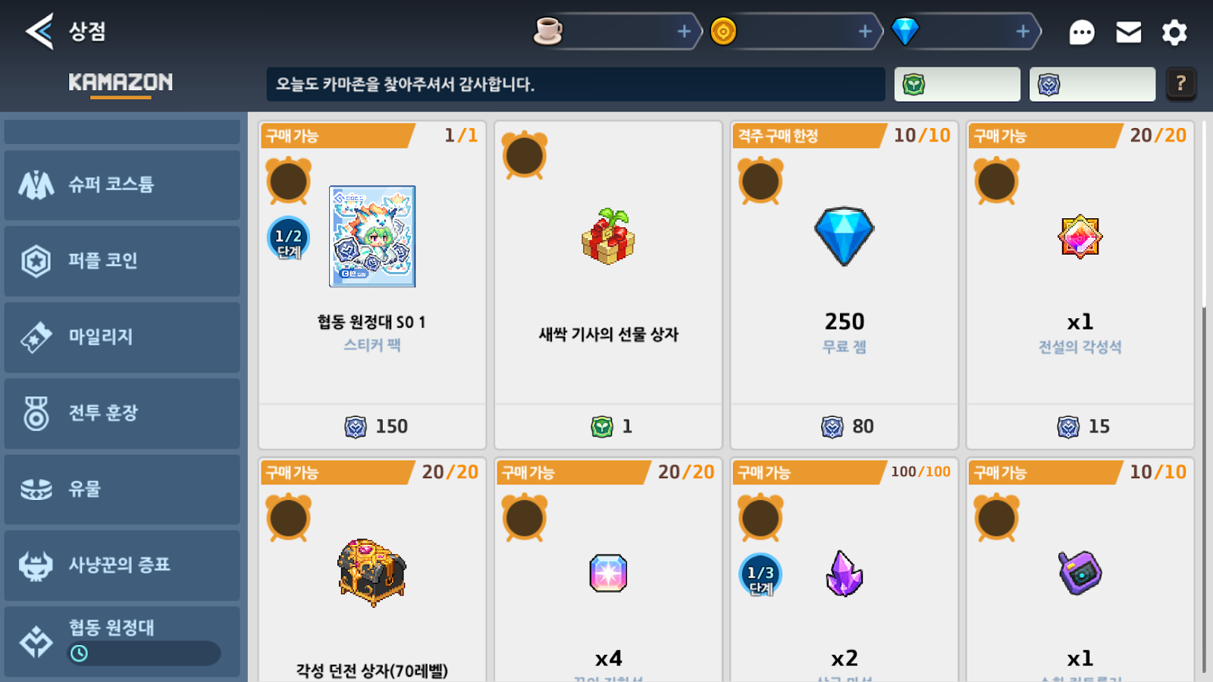Add gold coins with plus button
This screenshot has height=682, width=1213.
(865, 31)
